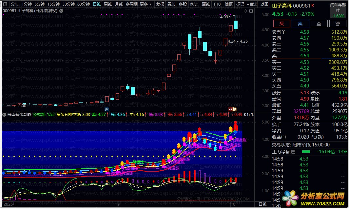Click the green 主力净额 progress bar
Screen dimensions: 350x209
(x=305, y=152)
